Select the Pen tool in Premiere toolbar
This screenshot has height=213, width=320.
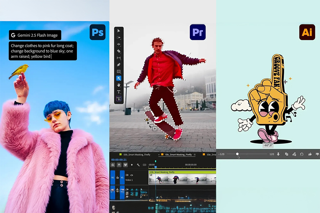click(119, 65)
